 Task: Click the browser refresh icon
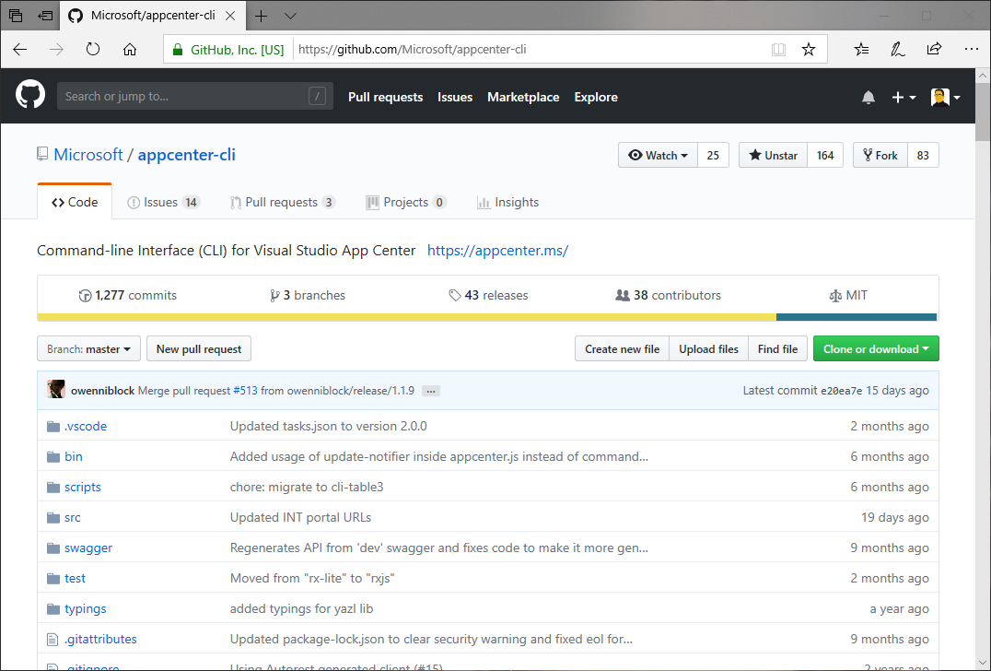coord(93,50)
